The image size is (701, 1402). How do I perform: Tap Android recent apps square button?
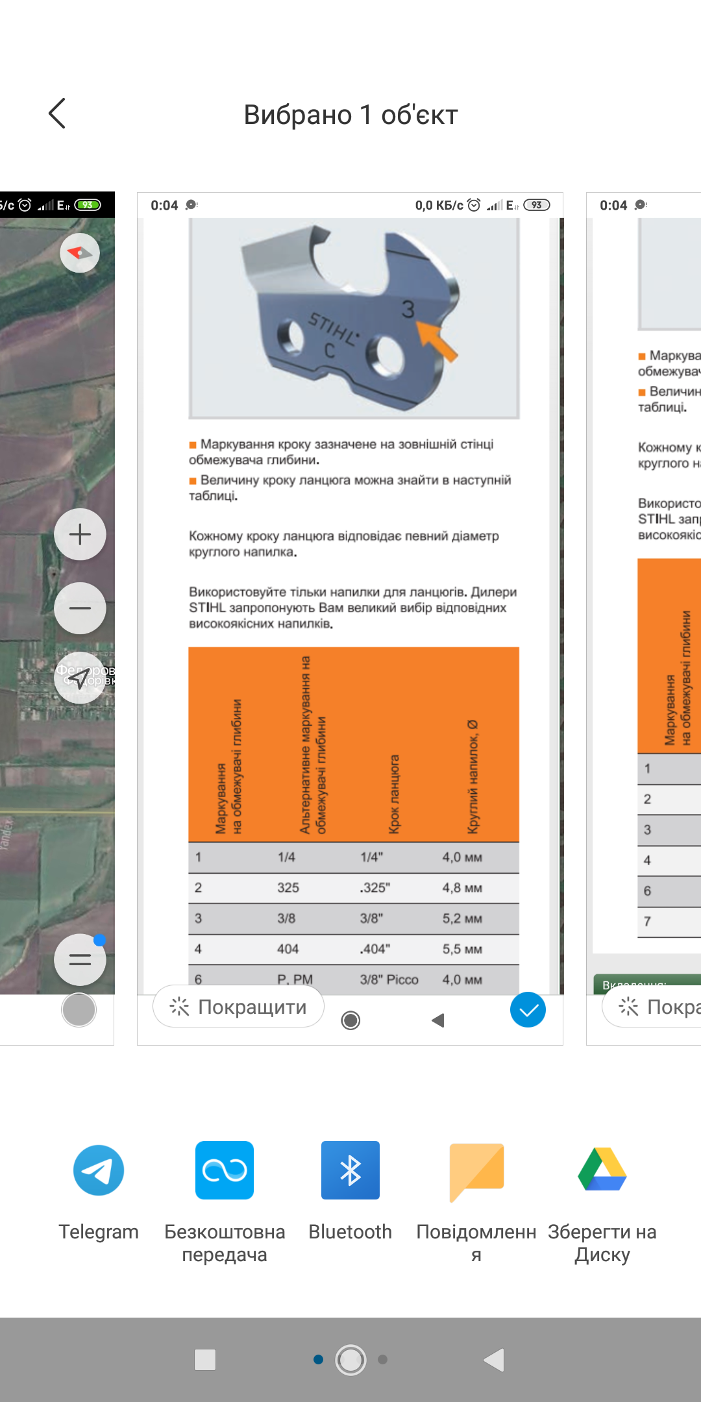click(205, 1359)
